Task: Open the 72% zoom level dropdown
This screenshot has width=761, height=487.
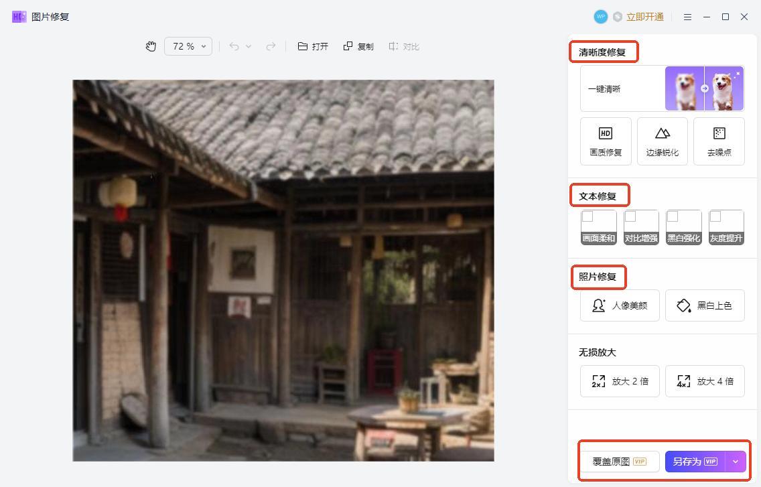Action: [188, 46]
